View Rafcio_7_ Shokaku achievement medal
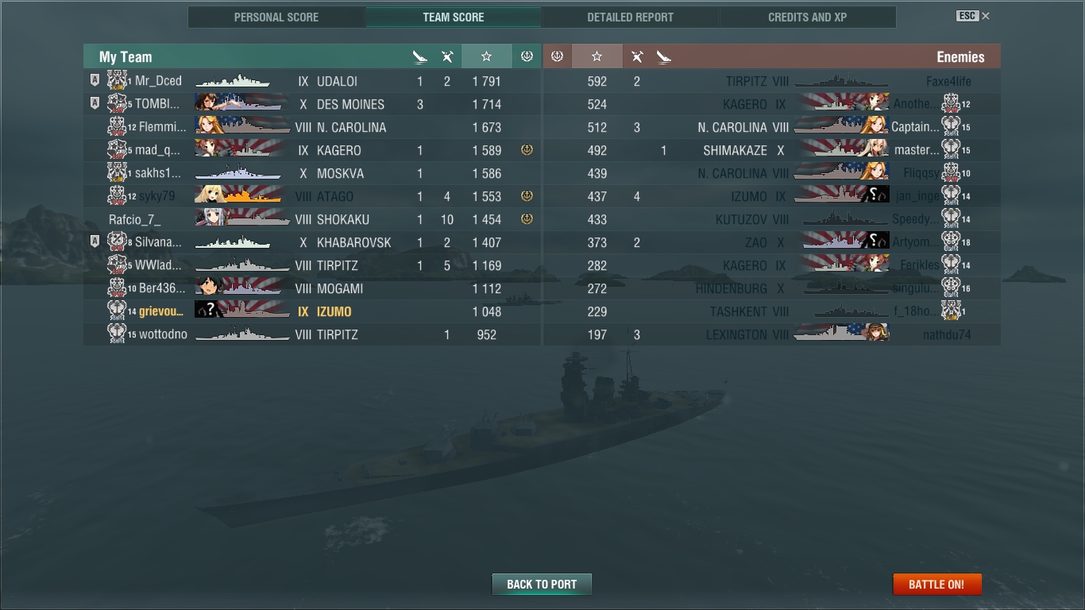This screenshot has height=610, width=1085. pos(527,219)
